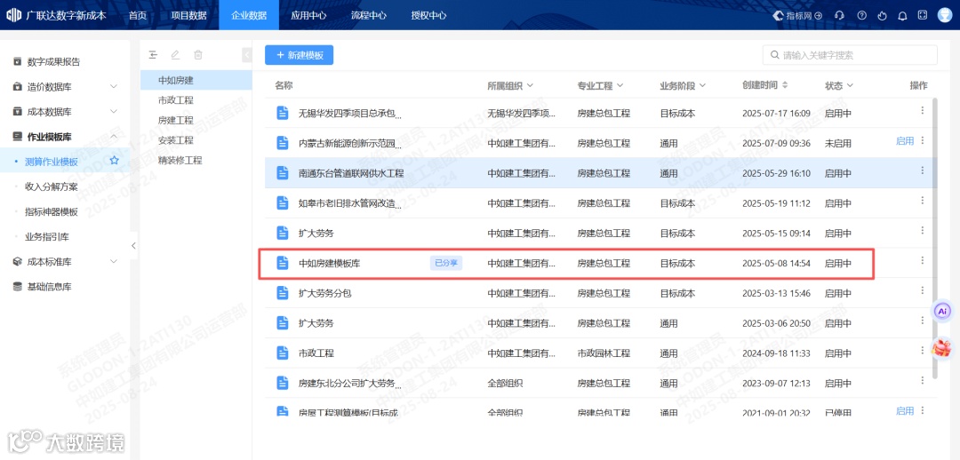This screenshot has width=960, height=460.
Task: Switch to 企业数据 tab
Action: pyautogui.click(x=249, y=15)
